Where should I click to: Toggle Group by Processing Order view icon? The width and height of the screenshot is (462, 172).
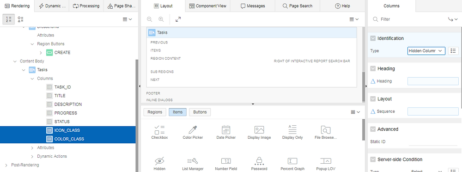click(9, 19)
